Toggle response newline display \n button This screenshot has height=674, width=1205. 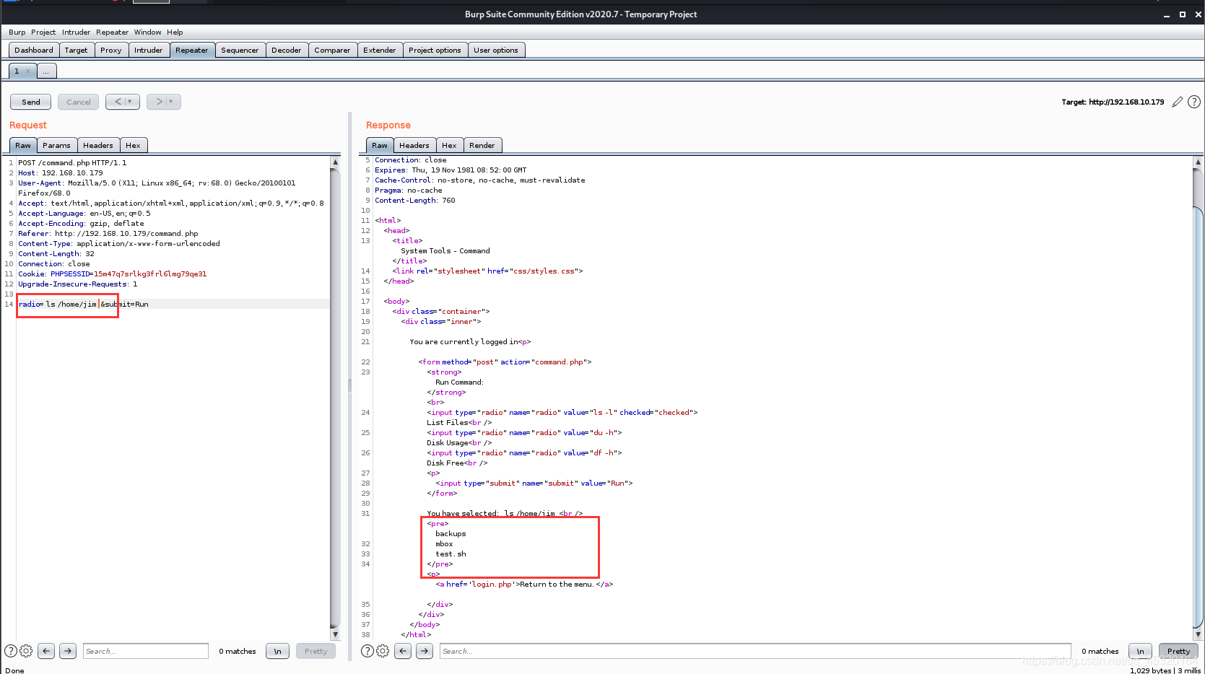coord(1140,651)
